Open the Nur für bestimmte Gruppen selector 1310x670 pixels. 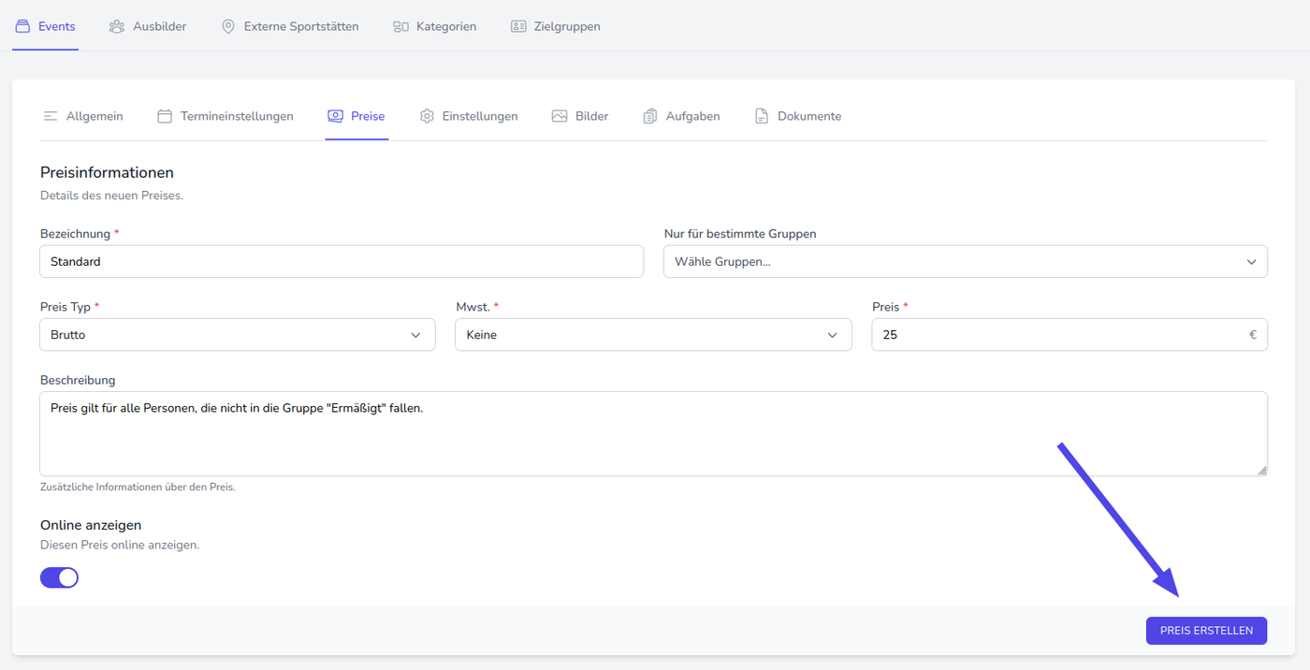(965, 262)
